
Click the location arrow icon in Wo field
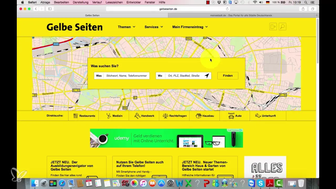pyautogui.click(x=207, y=76)
